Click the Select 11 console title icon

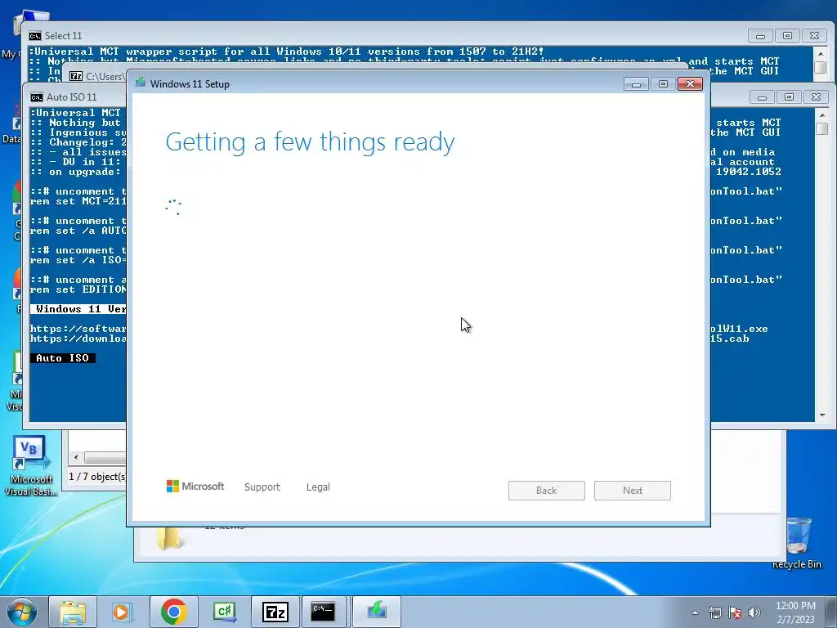click(x=35, y=36)
